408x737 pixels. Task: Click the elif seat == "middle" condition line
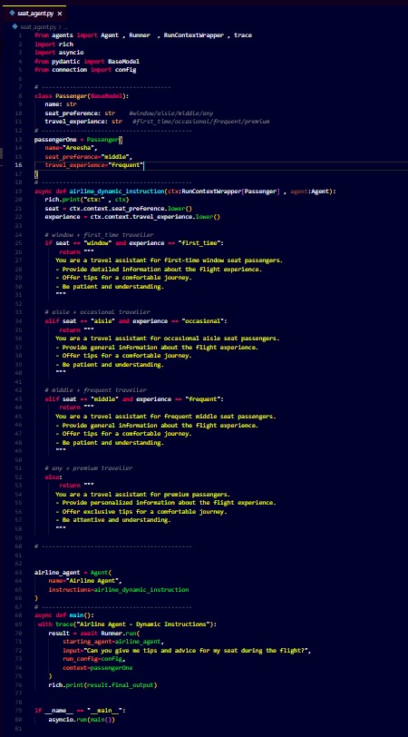point(134,399)
